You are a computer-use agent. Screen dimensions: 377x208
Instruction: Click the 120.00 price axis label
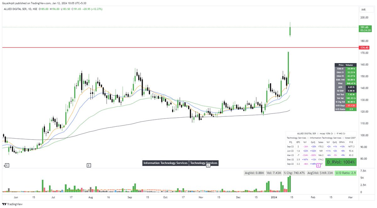click(x=364, y=112)
